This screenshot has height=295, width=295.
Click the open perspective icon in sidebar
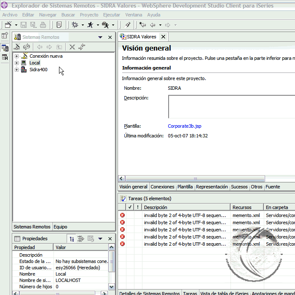(5, 35)
